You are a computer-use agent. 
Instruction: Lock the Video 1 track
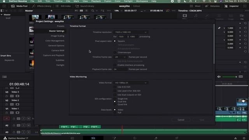tap(7, 113)
